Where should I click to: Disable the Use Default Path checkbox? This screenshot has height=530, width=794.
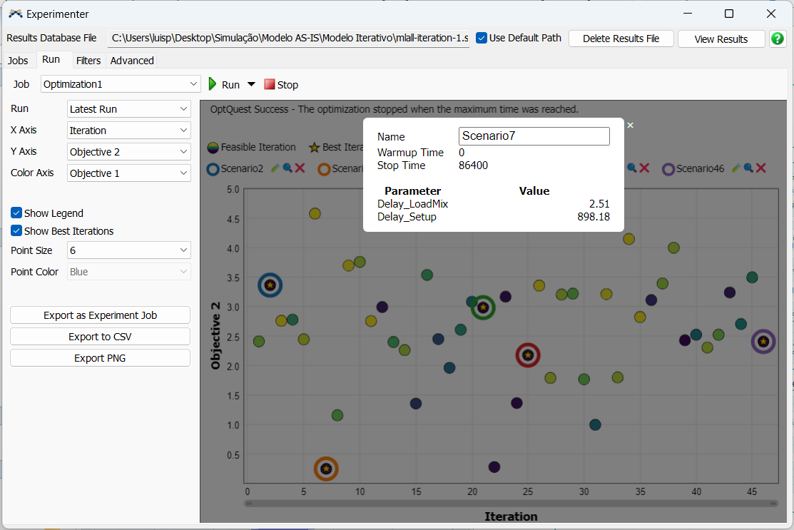point(482,38)
